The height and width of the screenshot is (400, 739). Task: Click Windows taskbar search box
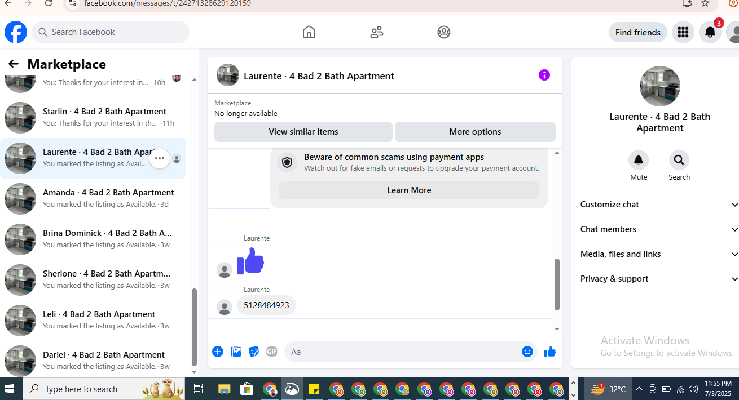click(x=104, y=389)
